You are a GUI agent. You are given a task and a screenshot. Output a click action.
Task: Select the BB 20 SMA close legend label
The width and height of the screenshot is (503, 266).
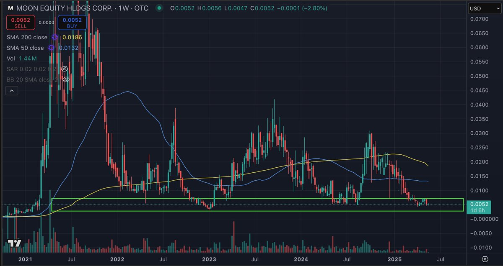click(x=33, y=79)
